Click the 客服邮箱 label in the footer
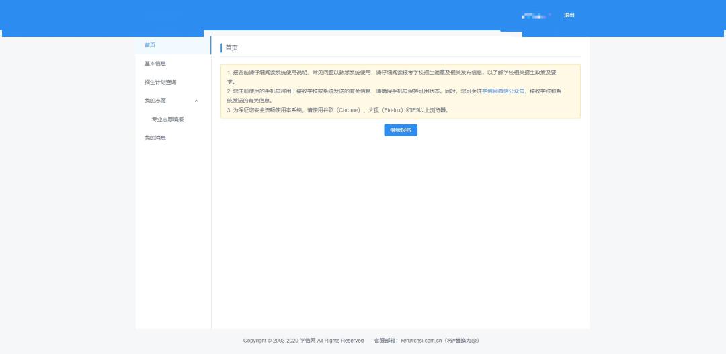 [x=386, y=341]
